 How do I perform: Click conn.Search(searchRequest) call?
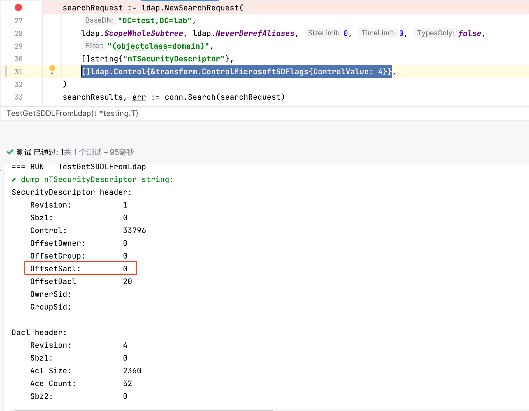[x=225, y=97]
